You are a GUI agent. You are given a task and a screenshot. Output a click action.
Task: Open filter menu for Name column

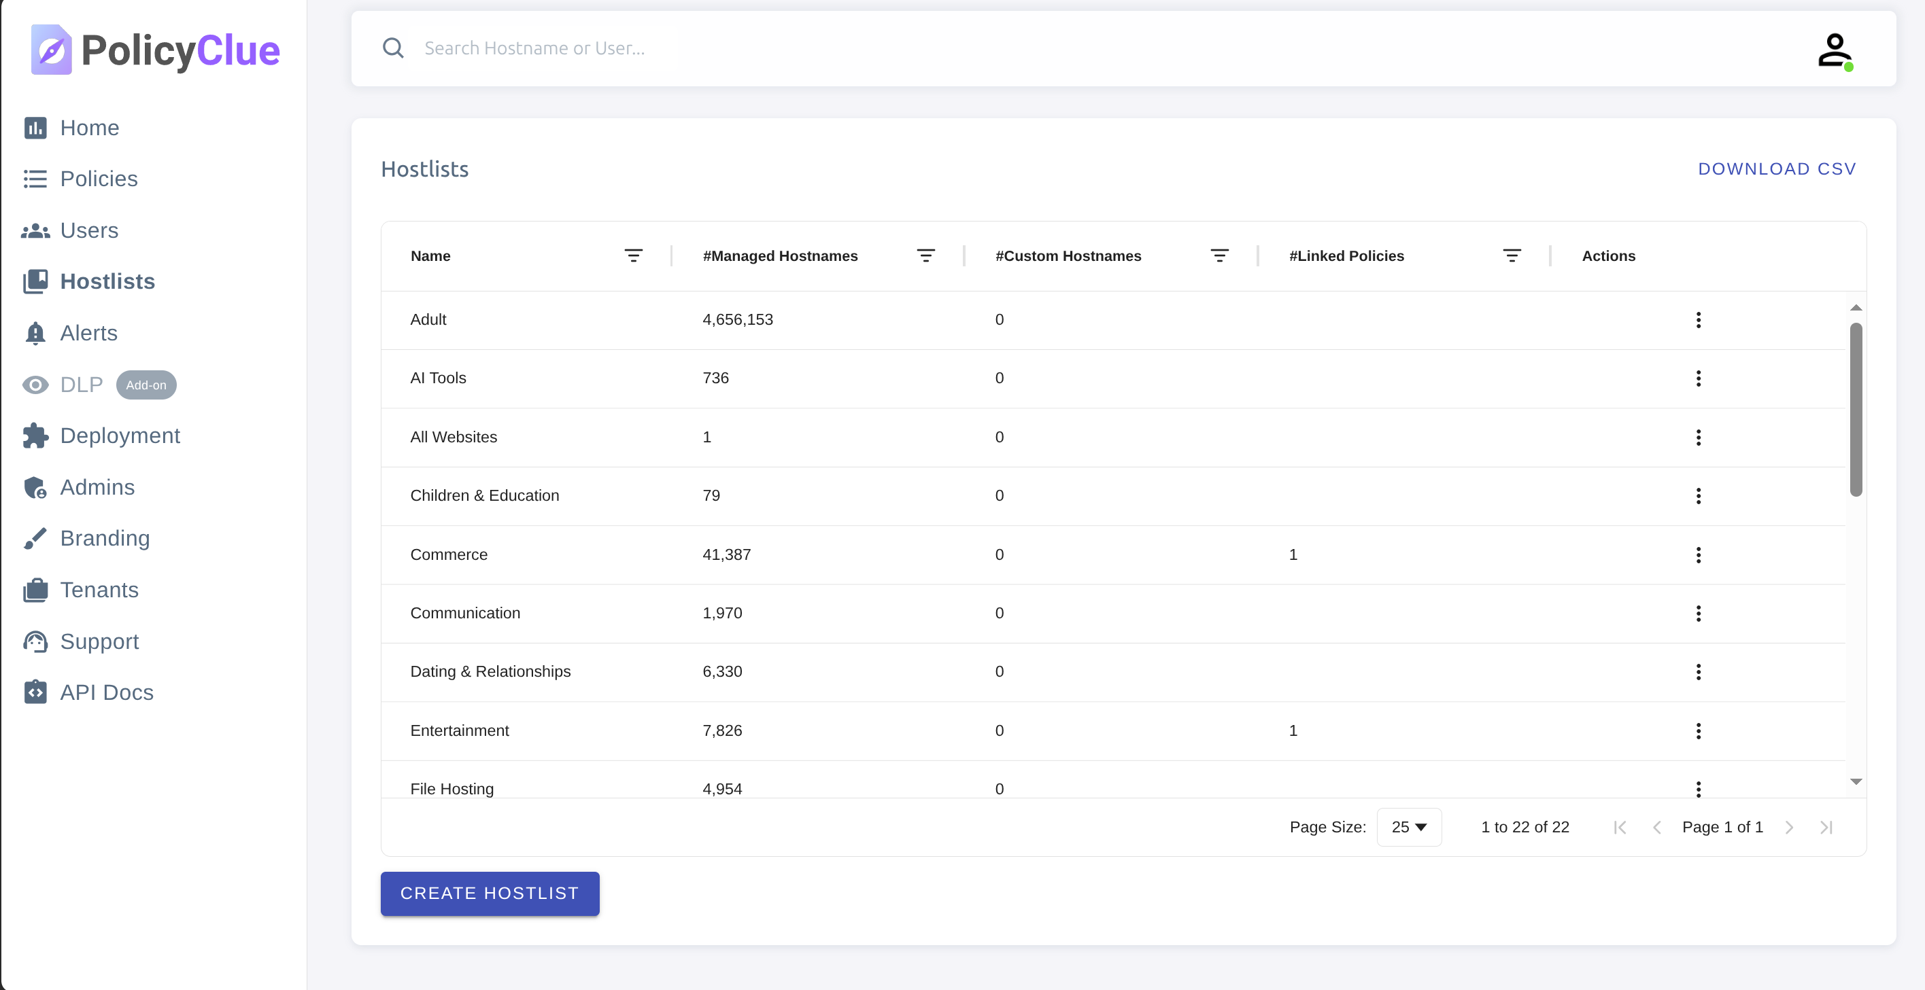point(633,256)
